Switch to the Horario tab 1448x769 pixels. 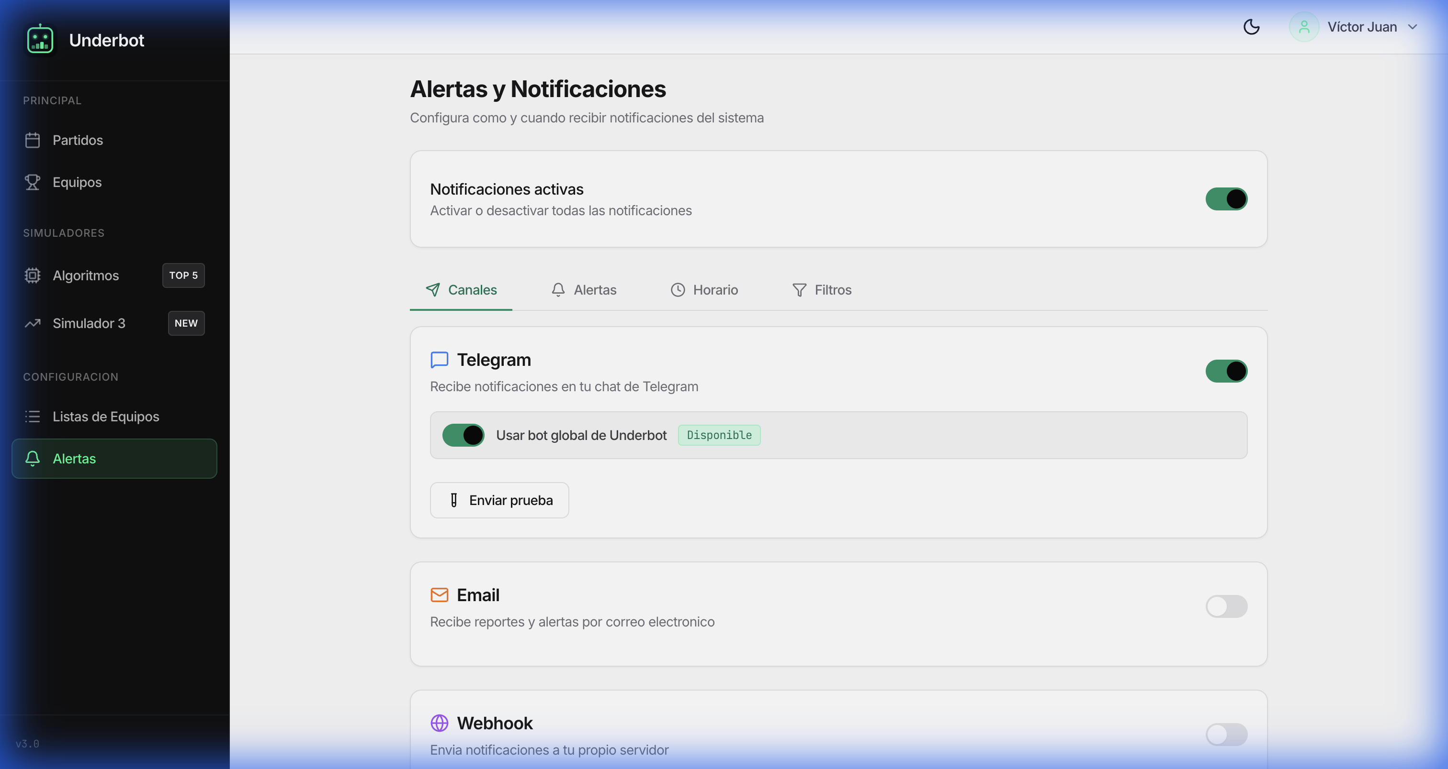pyautogui.click(x=704, y=290)
